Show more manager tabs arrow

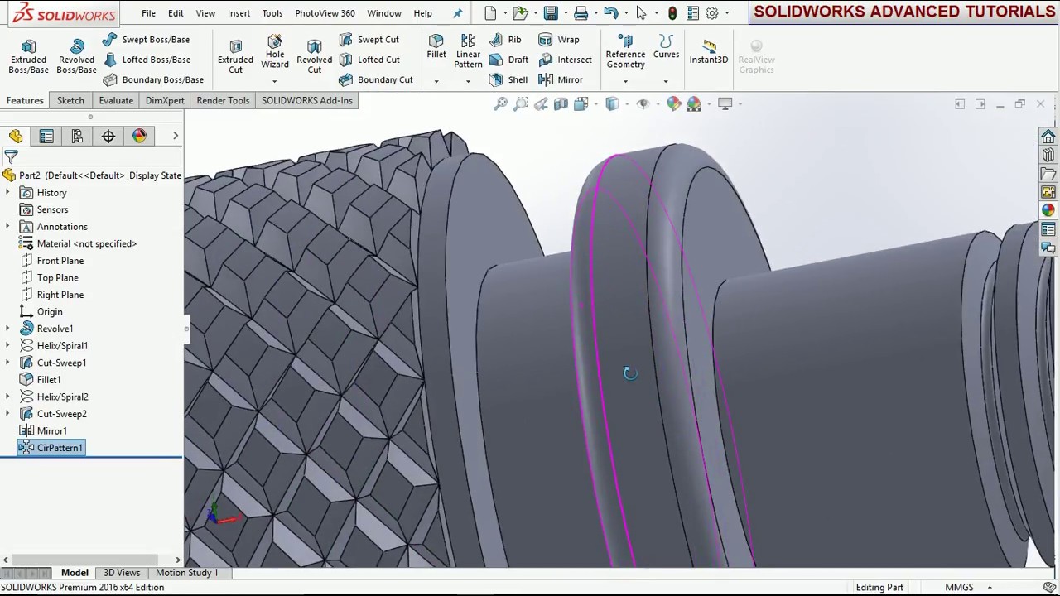[x=175, y=136]
